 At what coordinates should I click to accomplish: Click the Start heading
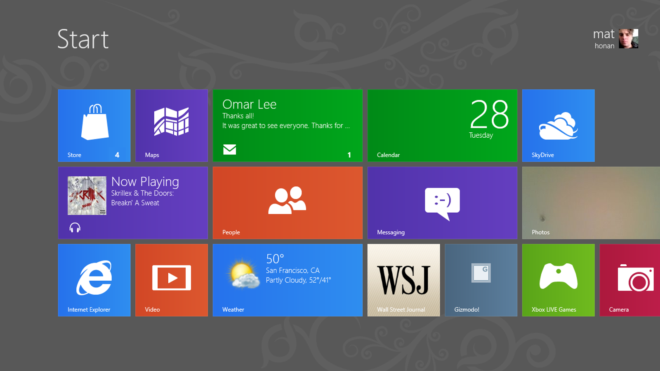83,39
